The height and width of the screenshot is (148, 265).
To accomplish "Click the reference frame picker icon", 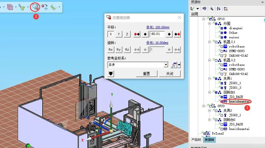I will pyautogui.click(x=174, y=65).
